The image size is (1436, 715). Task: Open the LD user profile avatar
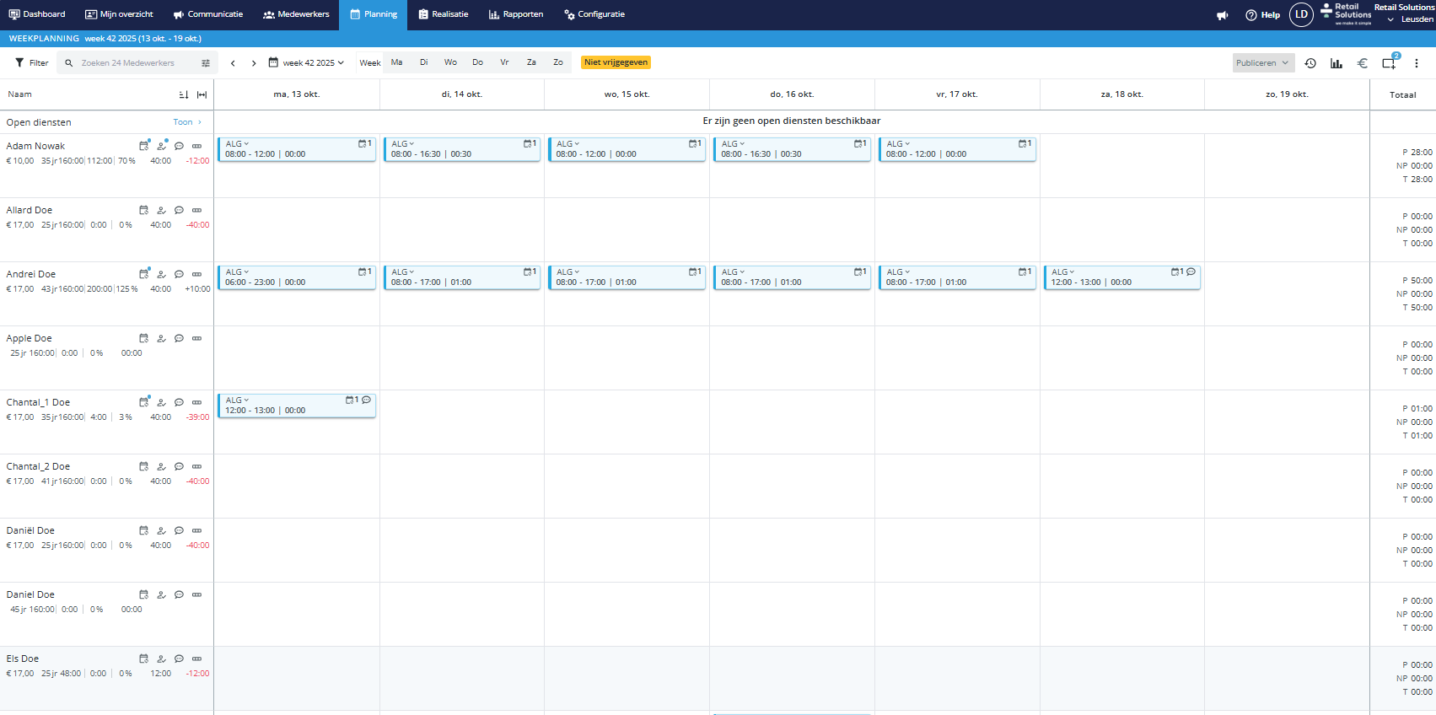click(1302, 14)
